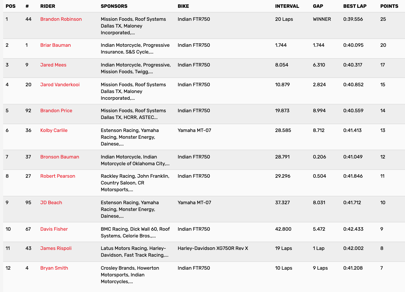Click the Davis Fisher link
The height and width of the screenshot is (292, 405).
(x=54, y=229)
